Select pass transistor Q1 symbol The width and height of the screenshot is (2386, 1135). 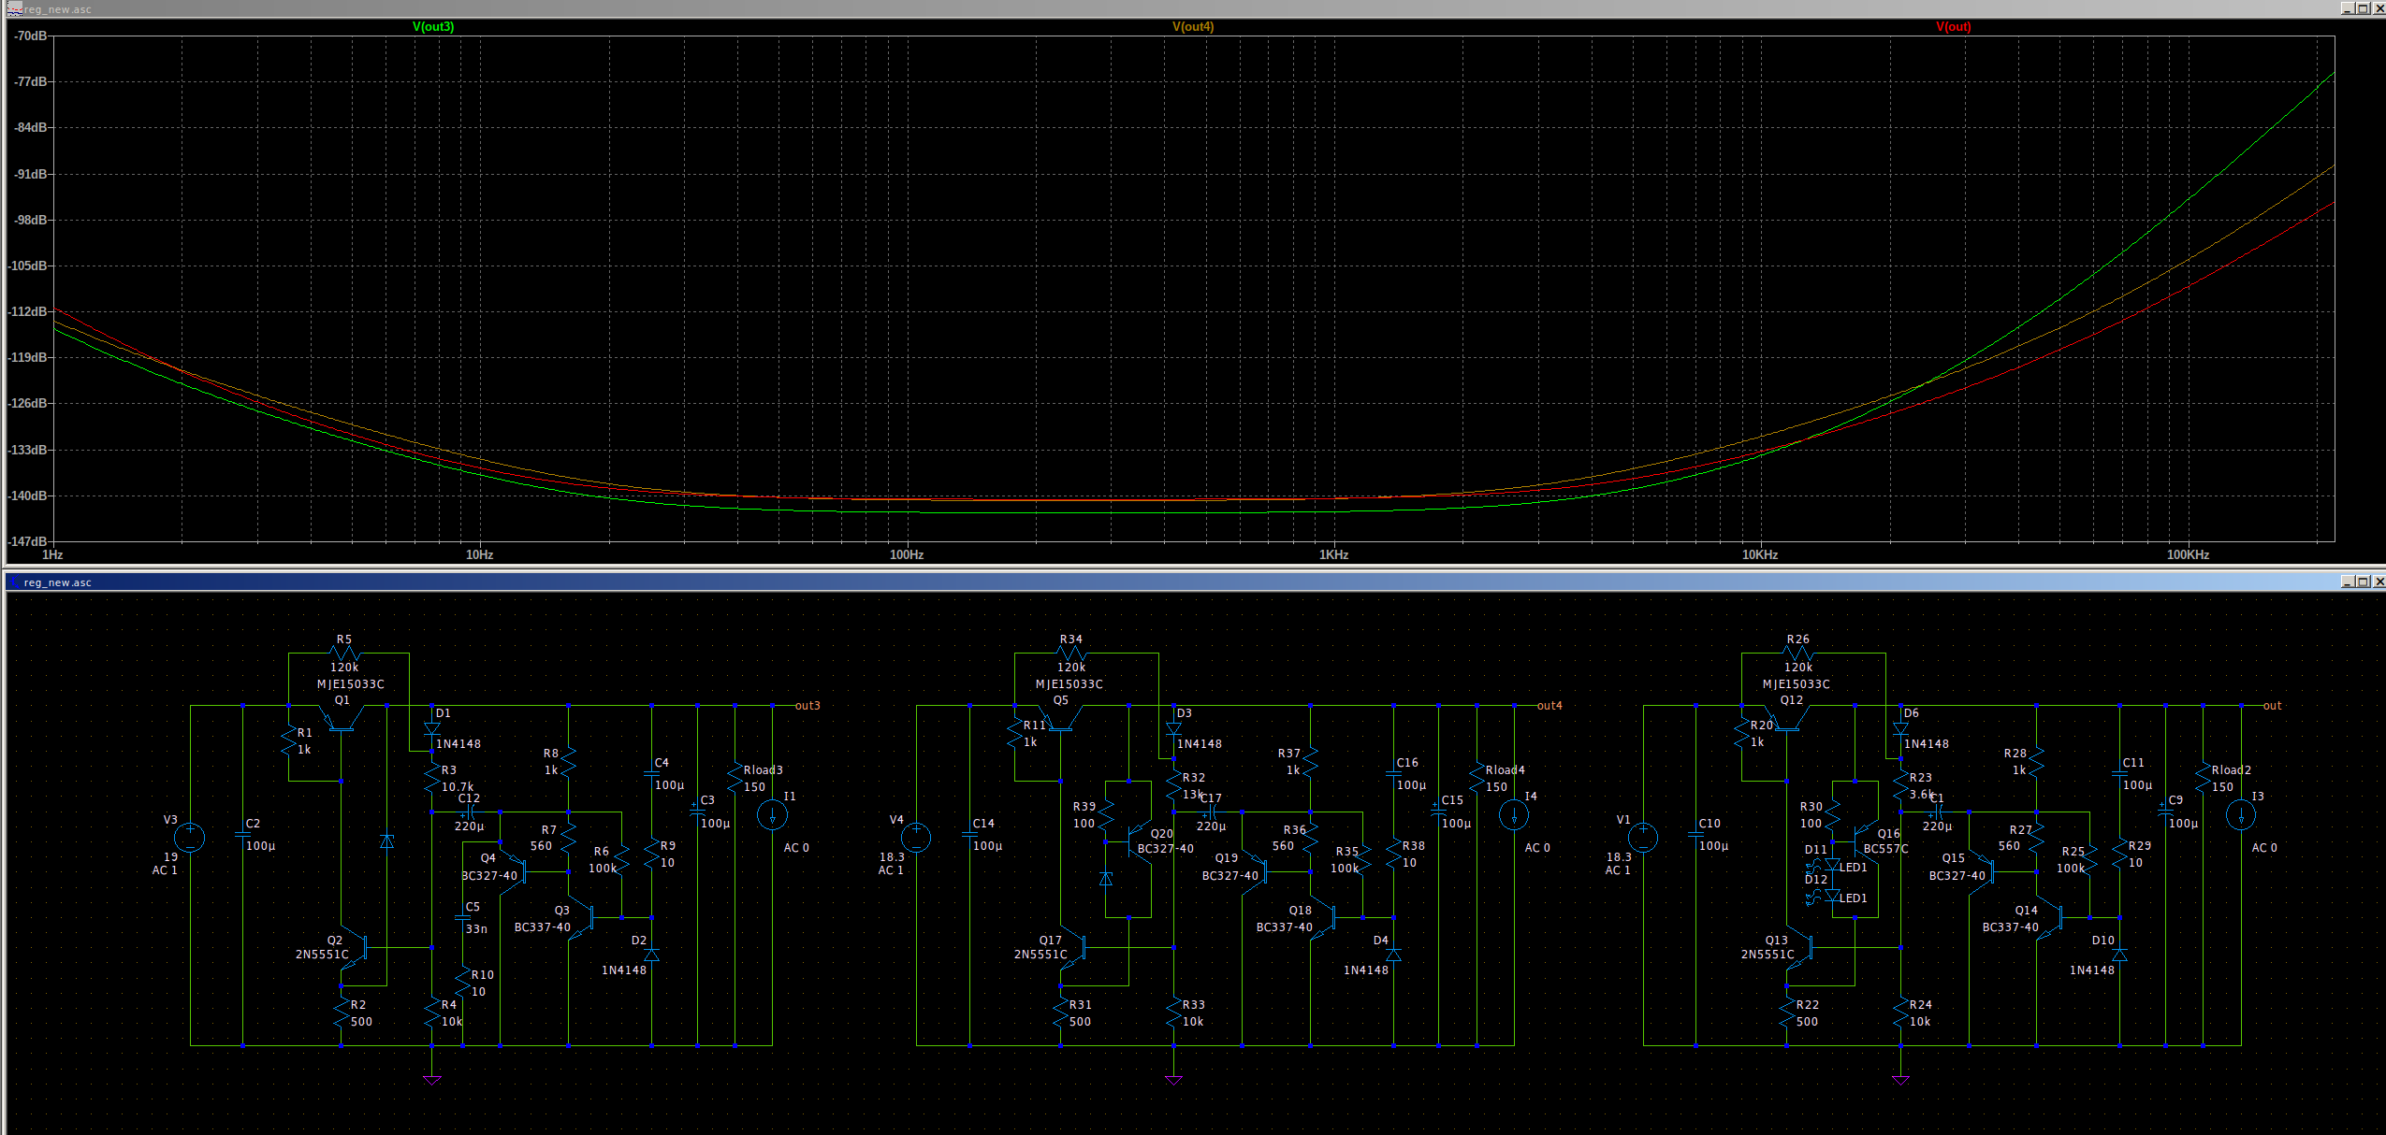[x=342, y=718]
